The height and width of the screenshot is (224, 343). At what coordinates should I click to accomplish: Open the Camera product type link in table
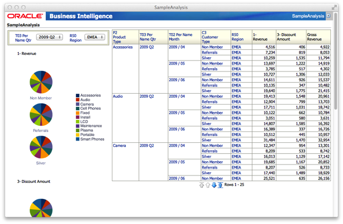tap(119, 146)
